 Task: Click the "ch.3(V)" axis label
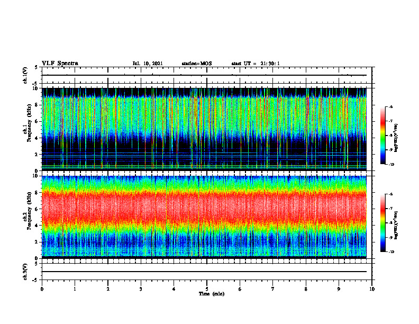[25, 272]
